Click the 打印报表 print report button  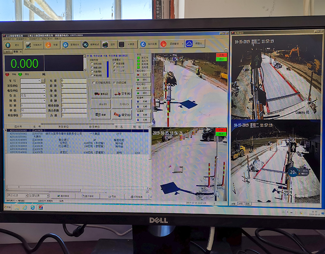click(137, 196)
